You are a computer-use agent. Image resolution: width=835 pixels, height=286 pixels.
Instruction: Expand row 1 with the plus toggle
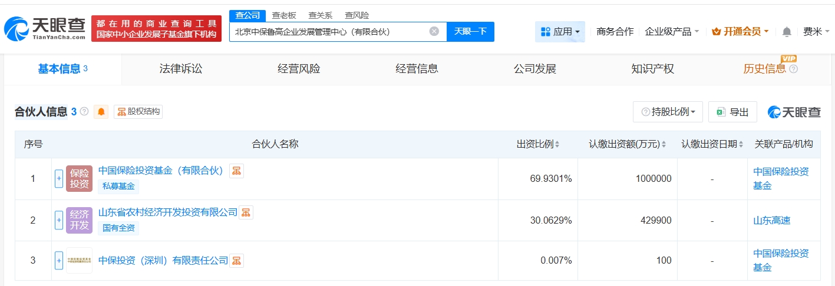point(59,179)
